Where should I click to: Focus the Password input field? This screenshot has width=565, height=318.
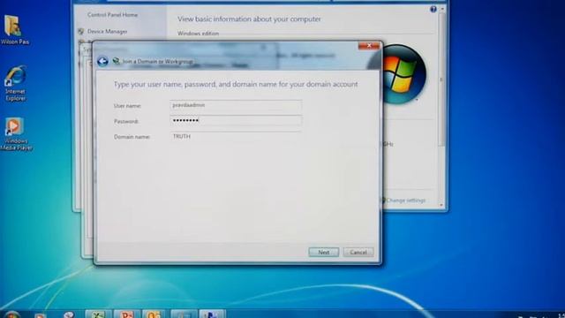click(x=236, y=121)
